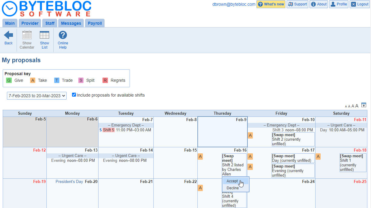This screenshot has height=208, width=371.
Task: Open the date range dropdown
Action: 37,96
